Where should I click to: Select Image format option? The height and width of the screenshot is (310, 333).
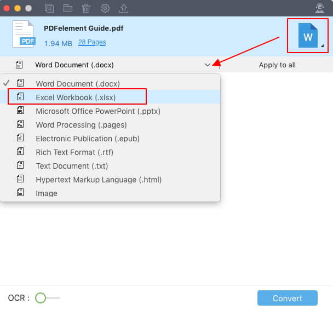[110, 193]
